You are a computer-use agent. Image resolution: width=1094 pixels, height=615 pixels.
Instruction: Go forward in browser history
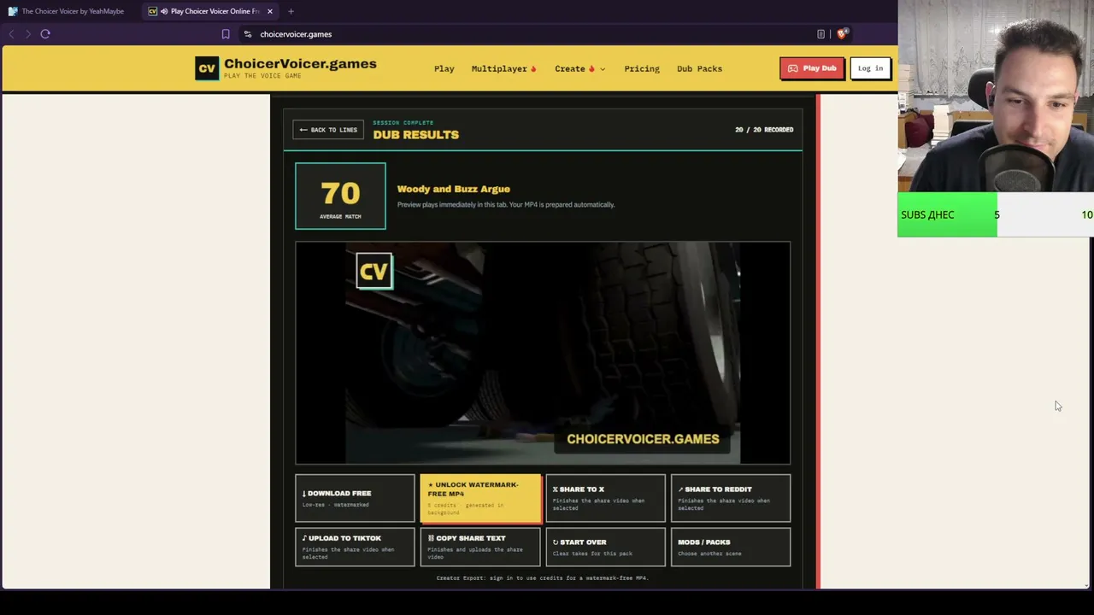click(28, 34)
